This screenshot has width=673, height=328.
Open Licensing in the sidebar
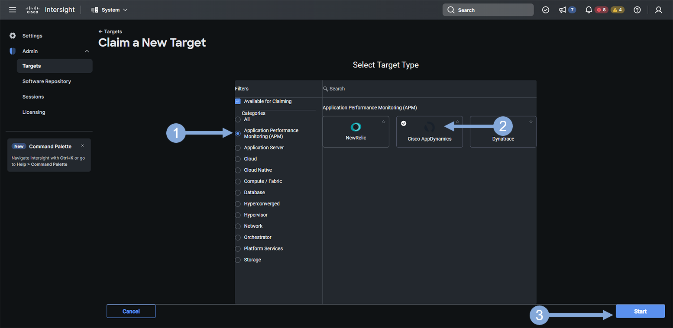click(34, 112)
